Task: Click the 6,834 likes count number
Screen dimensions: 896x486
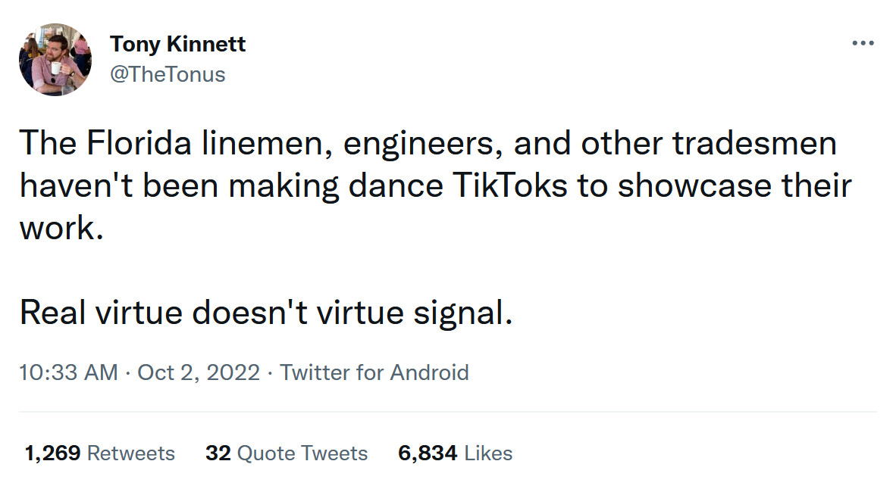Action: [428, 453]
